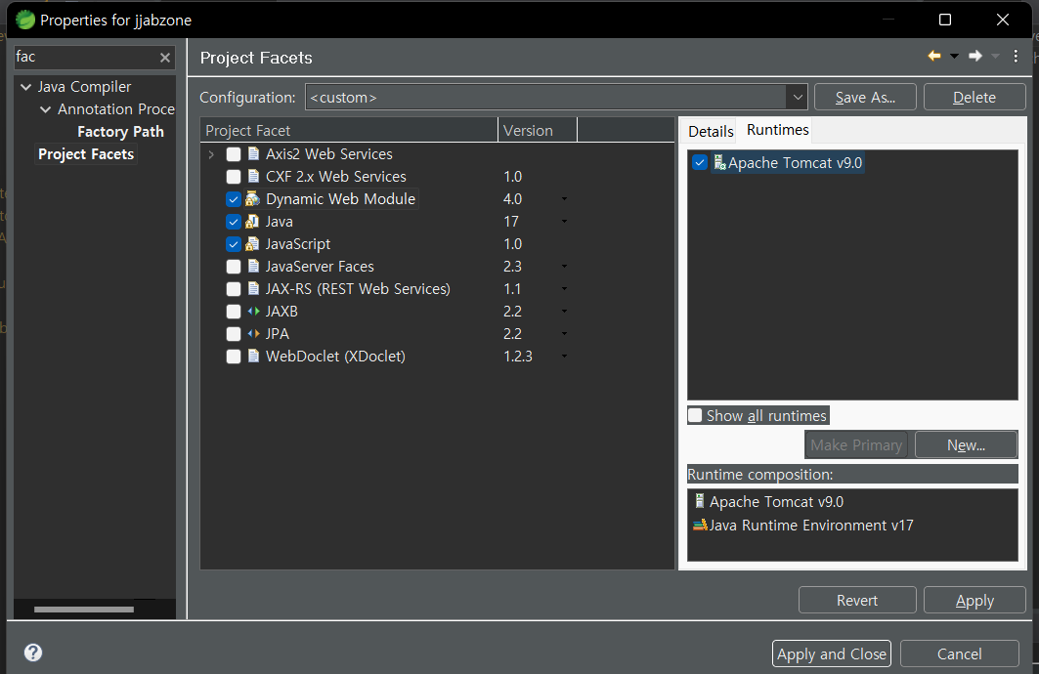1039x674 pixels.
Task: Click Tomcat icon in Runtime composition
Action: [699, 501]
